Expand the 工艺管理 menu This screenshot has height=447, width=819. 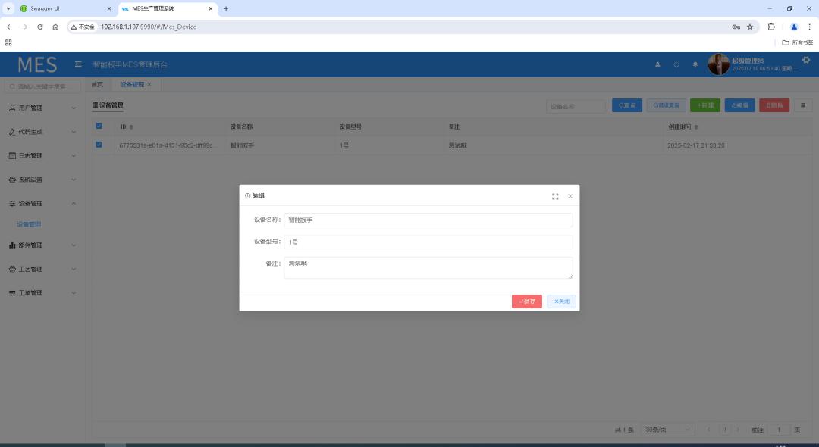pos(42,269)
